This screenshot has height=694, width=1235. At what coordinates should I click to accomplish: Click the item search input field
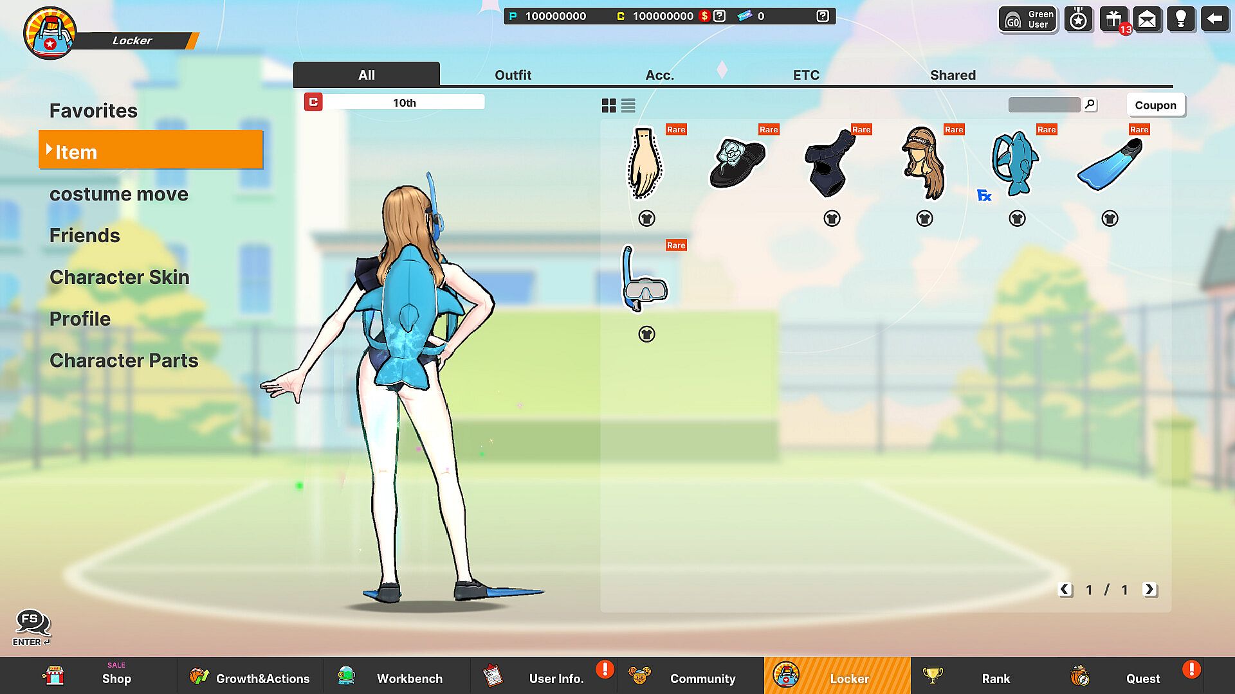point(1044,105)
